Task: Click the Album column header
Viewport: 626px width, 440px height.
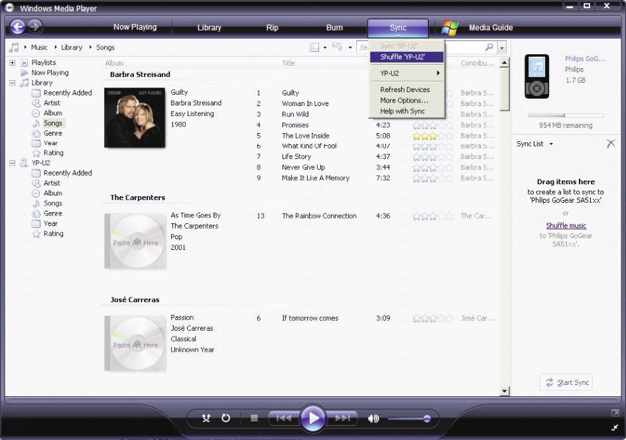Action: [x=114, y=63]
